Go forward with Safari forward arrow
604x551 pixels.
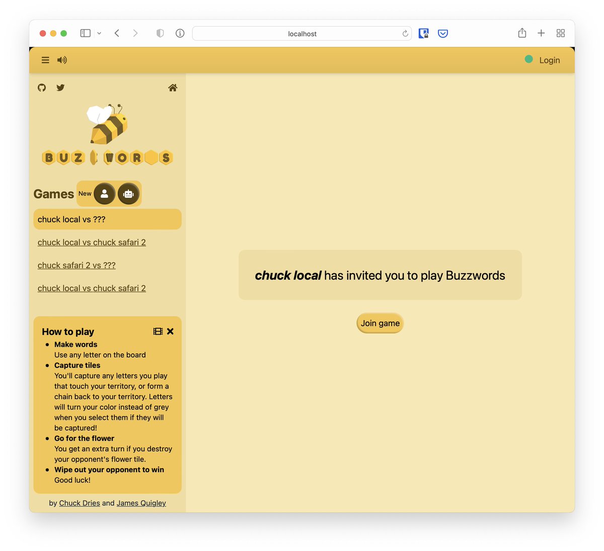pyautogui.click(x=135, y=33)
